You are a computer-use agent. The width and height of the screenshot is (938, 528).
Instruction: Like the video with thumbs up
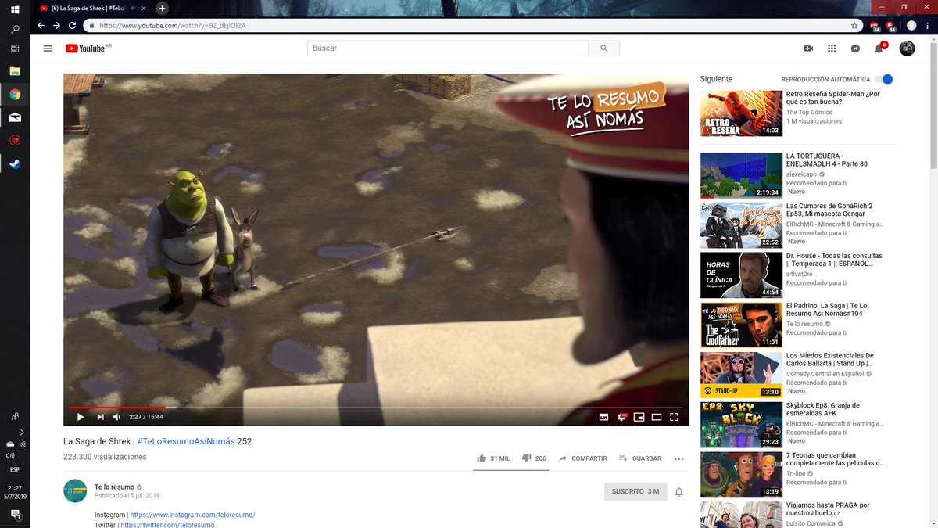(x=492, y=458)
